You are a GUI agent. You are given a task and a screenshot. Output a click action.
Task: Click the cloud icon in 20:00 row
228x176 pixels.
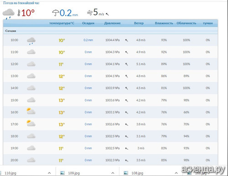tap(31, 160)
